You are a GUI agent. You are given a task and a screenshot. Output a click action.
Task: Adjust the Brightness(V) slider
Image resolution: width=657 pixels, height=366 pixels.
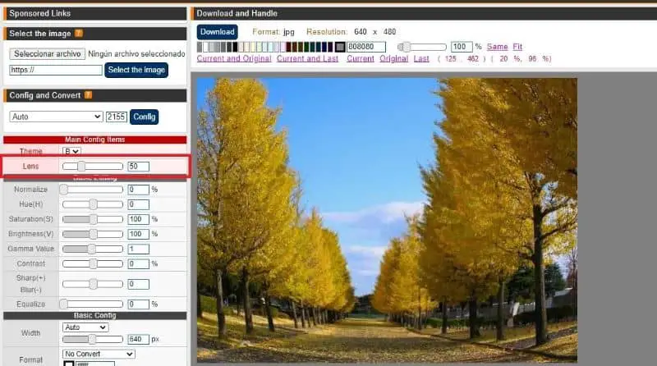click(93, 234)
